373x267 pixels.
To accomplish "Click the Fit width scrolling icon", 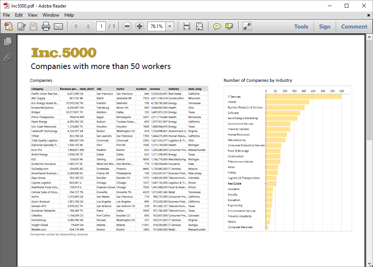I will click(187, 26).
